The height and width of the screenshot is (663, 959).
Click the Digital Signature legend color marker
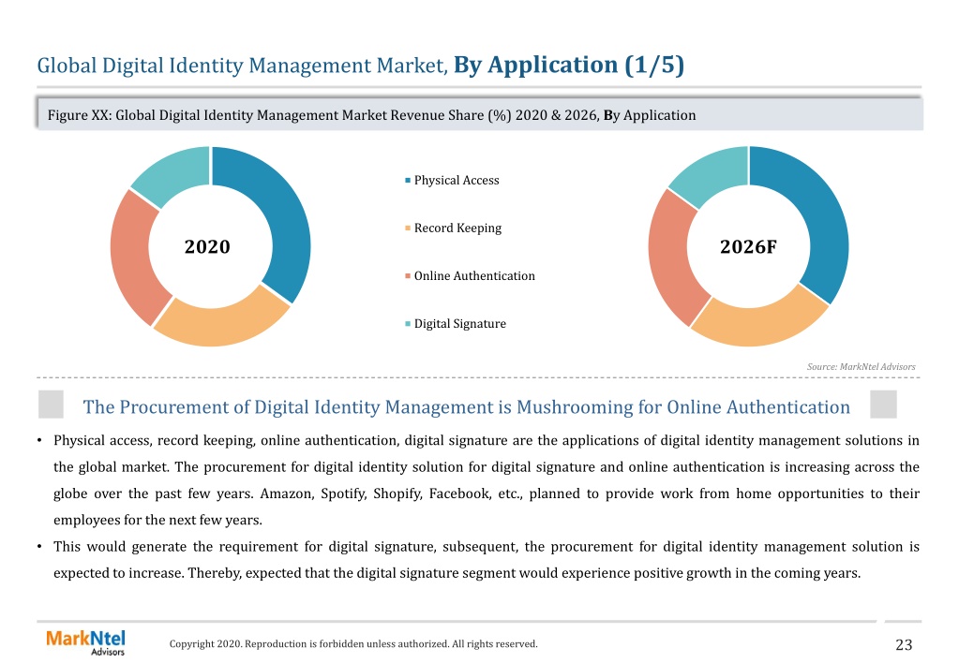[408, 324]
